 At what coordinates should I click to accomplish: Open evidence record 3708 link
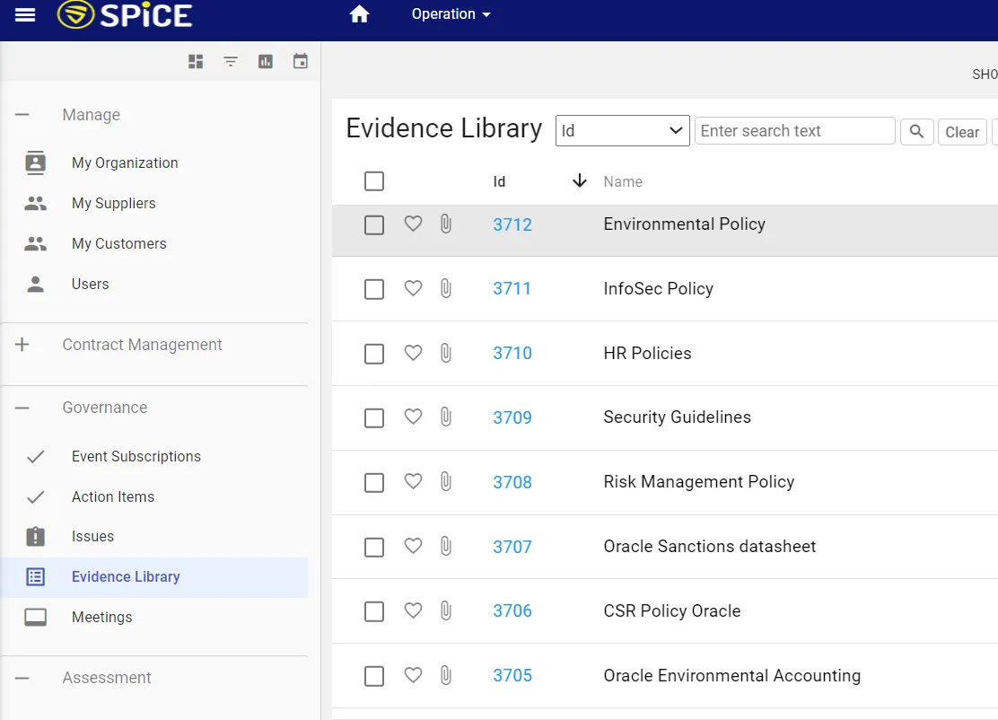pos(512,482)
